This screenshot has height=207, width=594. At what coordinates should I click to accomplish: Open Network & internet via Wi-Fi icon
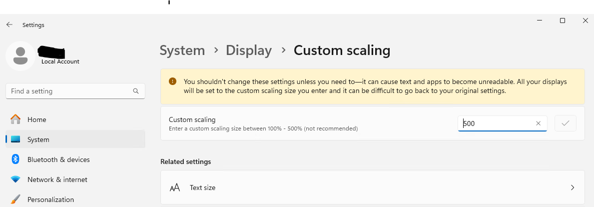click(x=15, y=179)
